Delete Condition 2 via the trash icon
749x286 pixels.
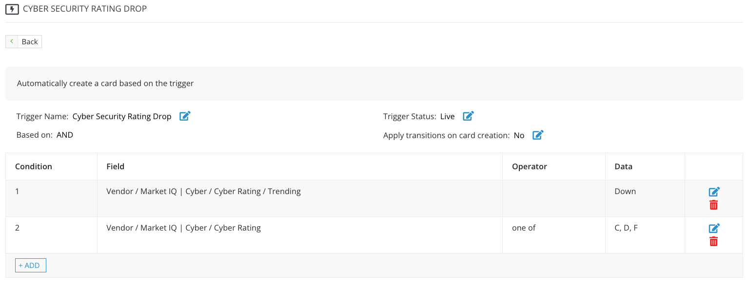click(x=713, y=241)
